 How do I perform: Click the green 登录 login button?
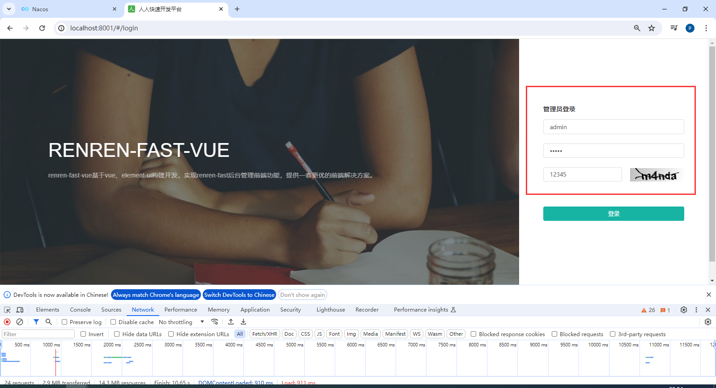[614, 214]
